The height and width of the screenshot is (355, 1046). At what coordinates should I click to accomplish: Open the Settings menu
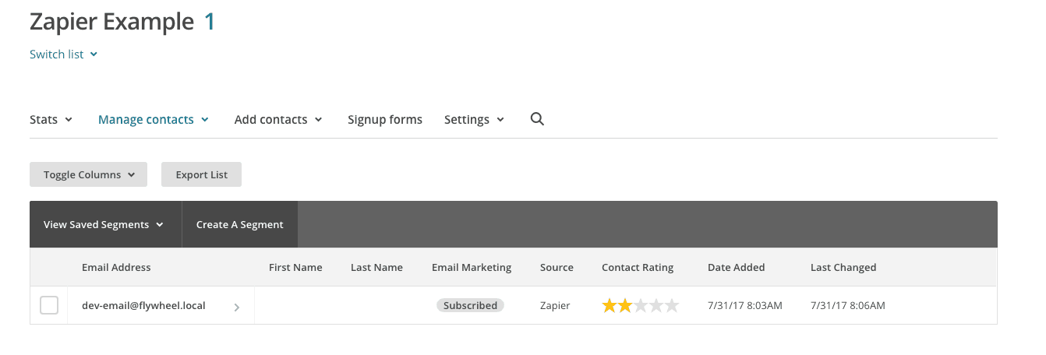coord(475,120)
